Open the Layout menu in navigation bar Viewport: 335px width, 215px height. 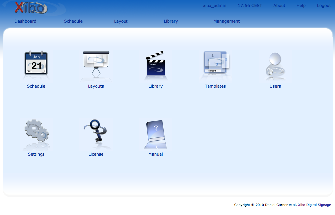121,21
